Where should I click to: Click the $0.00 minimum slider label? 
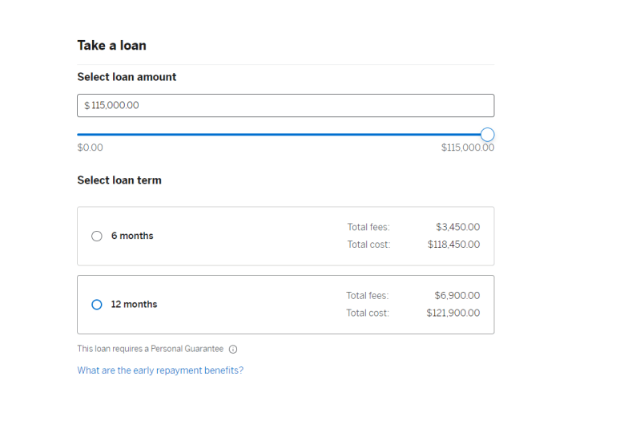[90, 148]
